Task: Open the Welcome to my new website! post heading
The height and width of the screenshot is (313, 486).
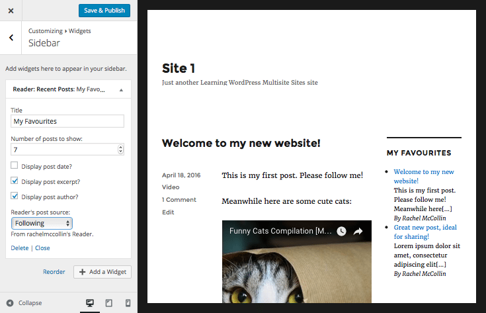Action: [x=241, y=143]
